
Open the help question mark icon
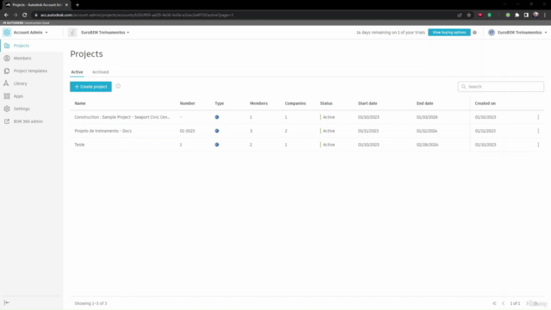point(474,33)
